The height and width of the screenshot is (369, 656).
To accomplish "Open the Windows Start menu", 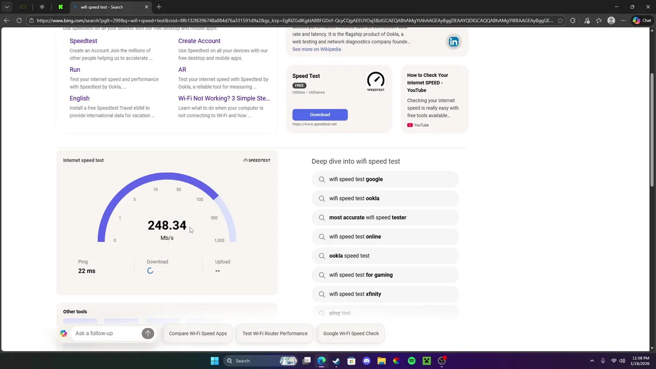I will (x=215, y=361).
